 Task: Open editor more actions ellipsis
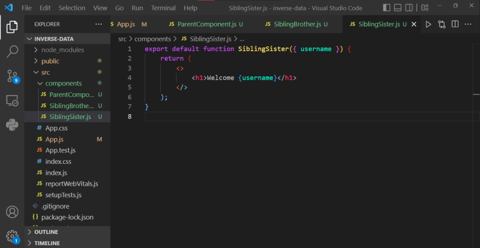pyautogui.click(x=468, y=24)
